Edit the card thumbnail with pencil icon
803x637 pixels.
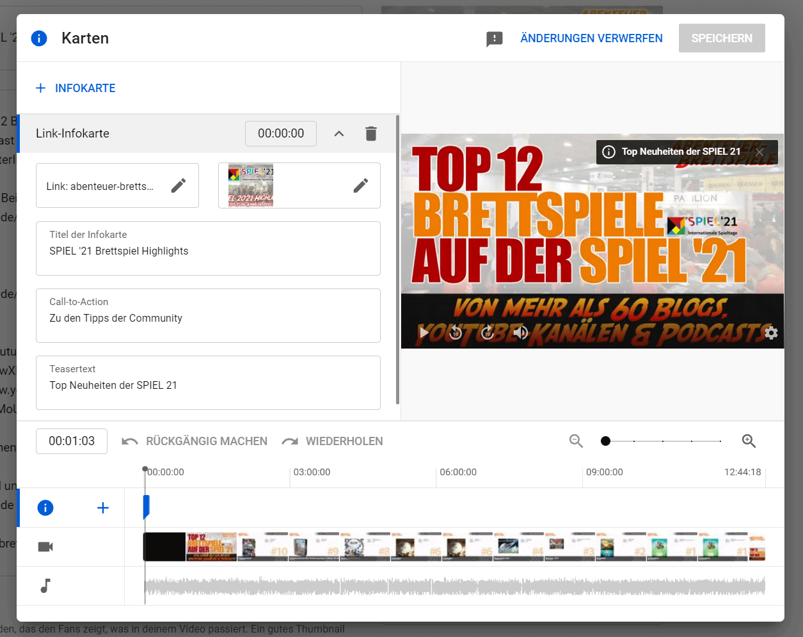point(361,185)
